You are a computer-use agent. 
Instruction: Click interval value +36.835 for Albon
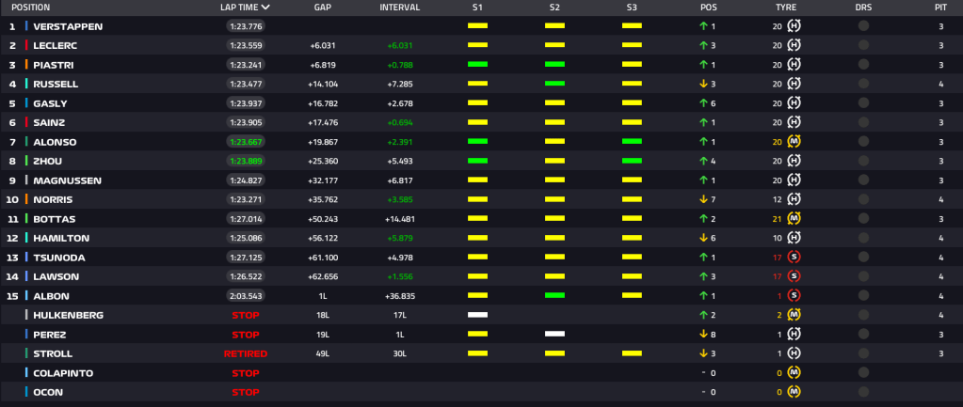(400, 296)
